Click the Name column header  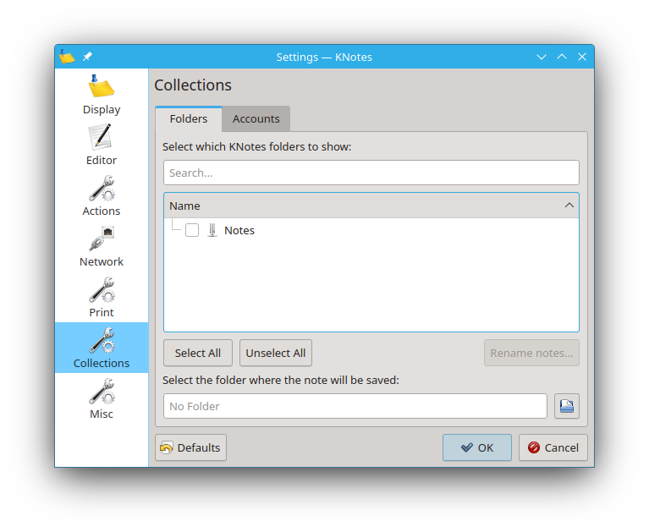[371, 206]
